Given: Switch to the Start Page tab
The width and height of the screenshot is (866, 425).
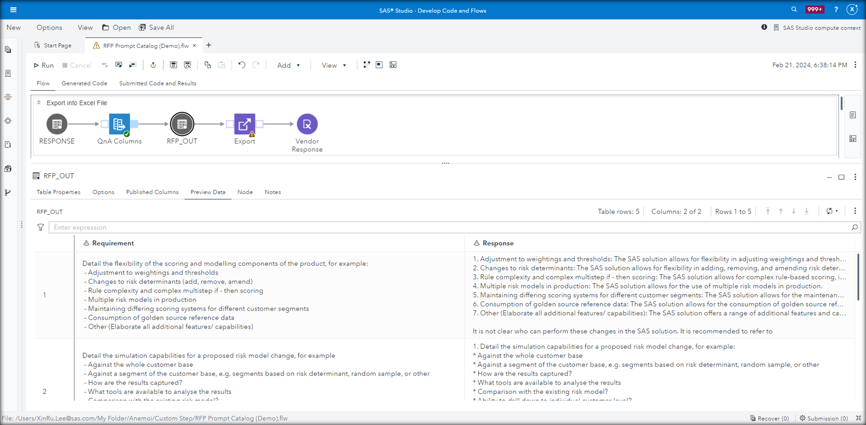Looking at the screenshot, I should [x=53, y=45].
